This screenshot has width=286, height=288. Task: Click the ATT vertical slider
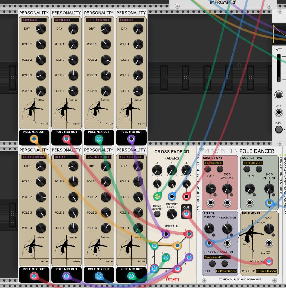pyautogui.click(x=279, y=68)
